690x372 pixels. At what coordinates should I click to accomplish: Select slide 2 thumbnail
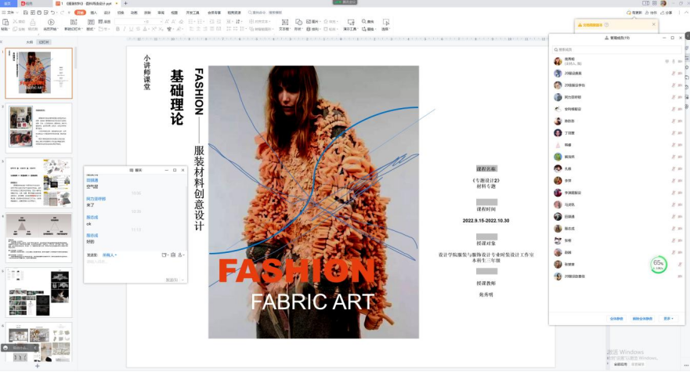[x=38, y=128]
